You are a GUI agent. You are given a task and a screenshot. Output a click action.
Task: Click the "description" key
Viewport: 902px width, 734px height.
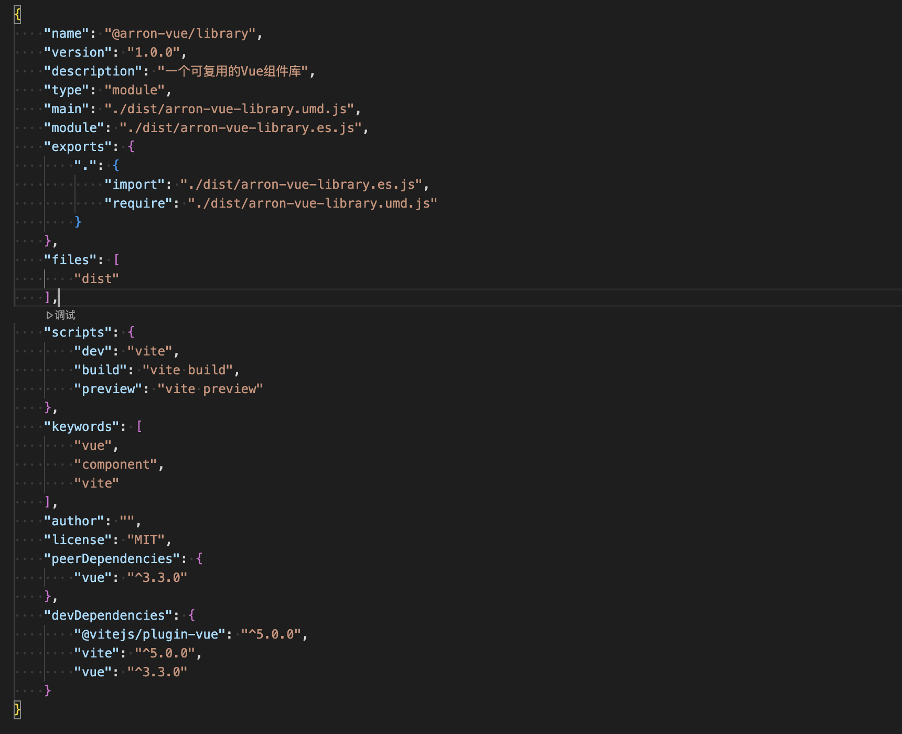click(93, 71)
